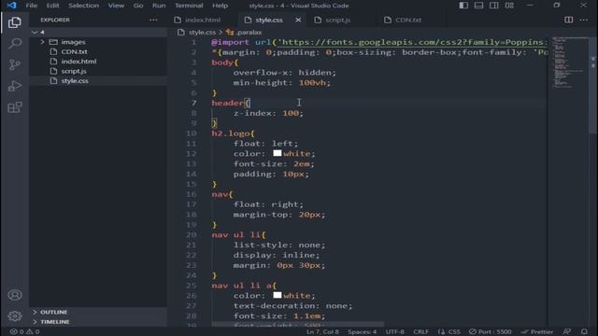Image resolution: width=598 pixels, height=336 pixels.
Task: Open the Accounts menu icon
Action: point(15,295)
